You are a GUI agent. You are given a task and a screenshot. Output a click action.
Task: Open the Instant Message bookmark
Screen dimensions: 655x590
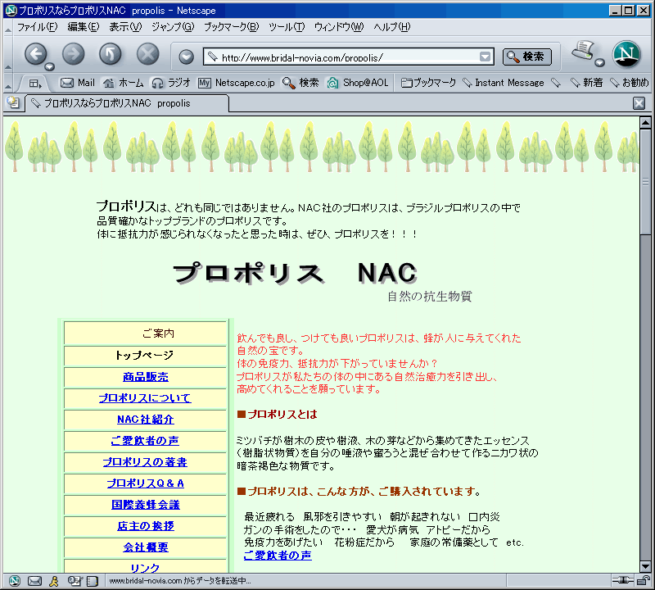click(x=504, y=83)
